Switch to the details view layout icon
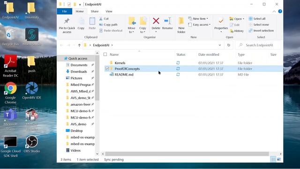Viewport: 300px width, 169px height. [273, 159]
